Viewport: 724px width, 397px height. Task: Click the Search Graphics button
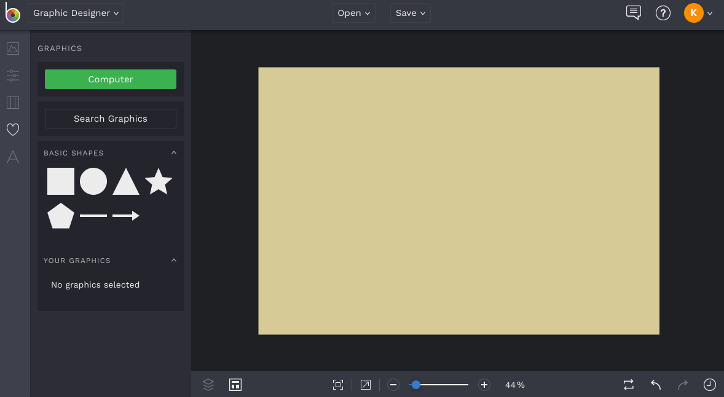pos(111,119)
